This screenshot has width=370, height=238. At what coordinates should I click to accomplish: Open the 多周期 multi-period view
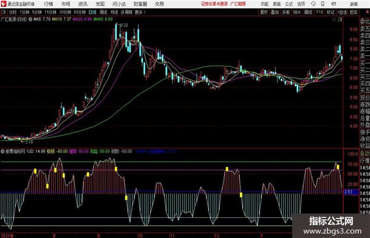coord(126,12)
